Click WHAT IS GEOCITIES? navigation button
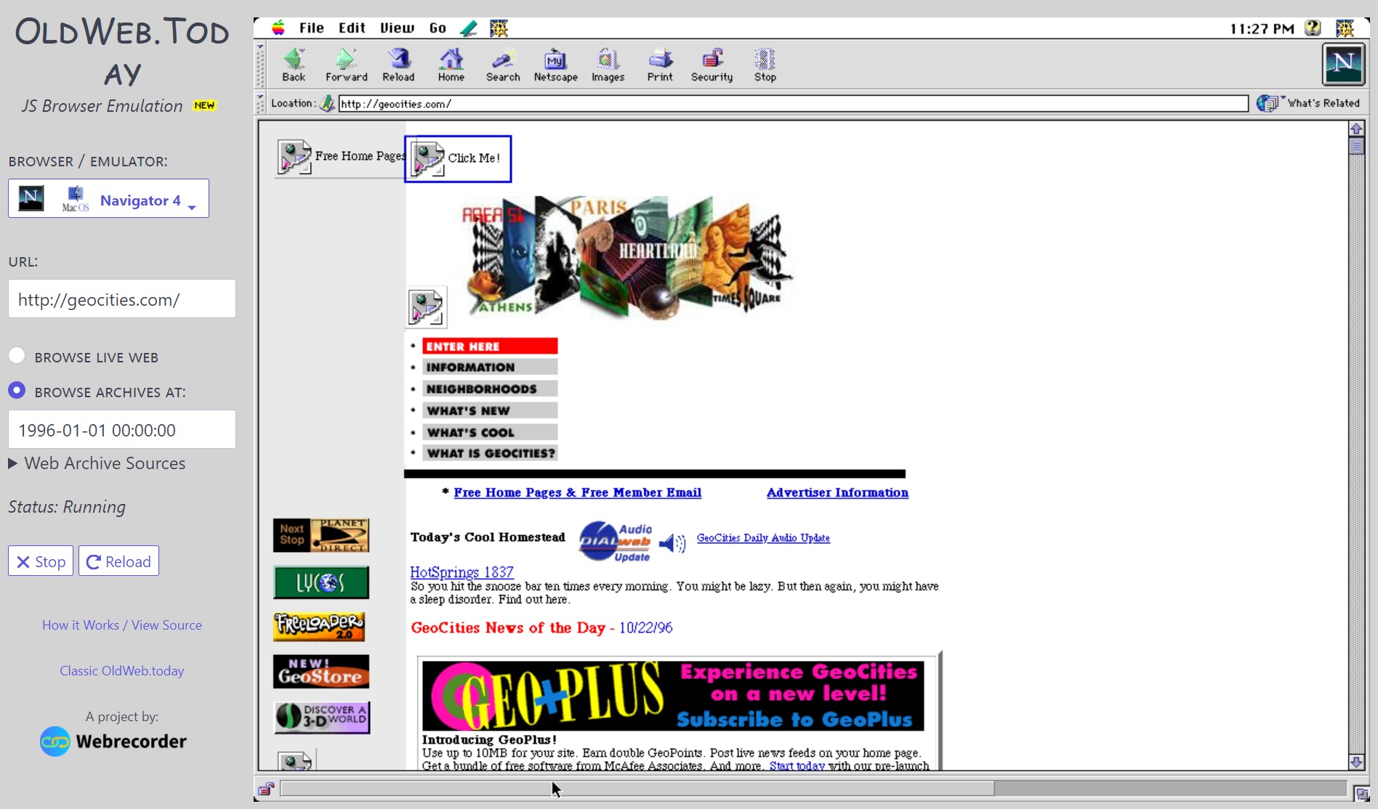Screen dimensions: 1378x809 [490, 453]
